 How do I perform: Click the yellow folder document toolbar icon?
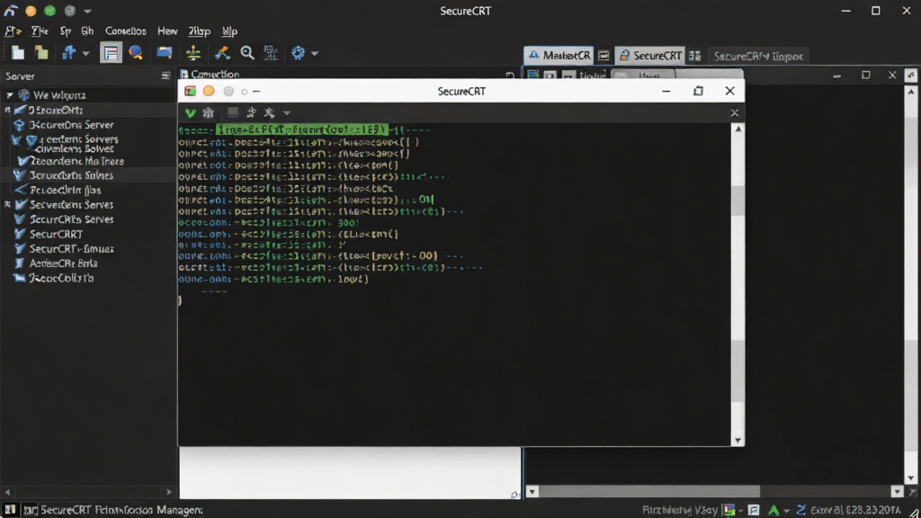click(41, 53)
